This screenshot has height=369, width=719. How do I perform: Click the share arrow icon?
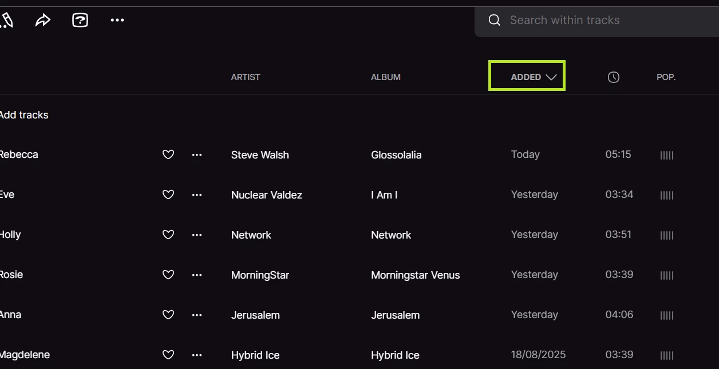click(43, 21)
